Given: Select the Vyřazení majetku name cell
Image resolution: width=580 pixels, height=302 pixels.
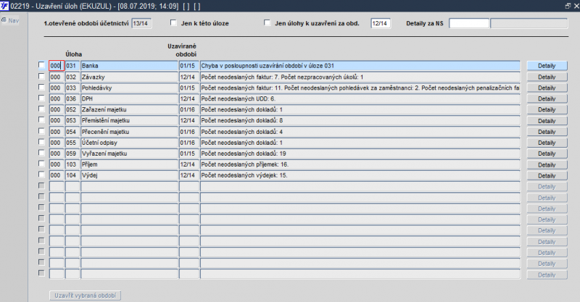Looking at the screenshot, I should [x=129, y=154].
